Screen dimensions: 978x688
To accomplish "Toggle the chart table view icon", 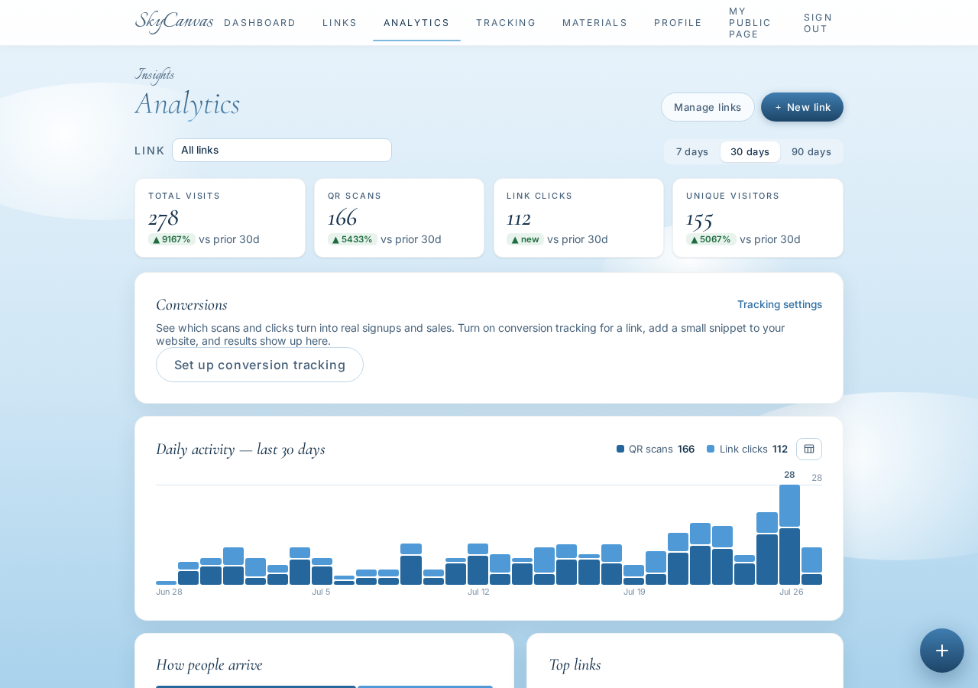I will (x=809, y=449).
